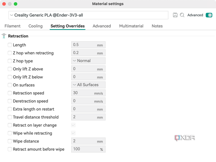Enable Retract amount before wipe override

coord(10,149)
